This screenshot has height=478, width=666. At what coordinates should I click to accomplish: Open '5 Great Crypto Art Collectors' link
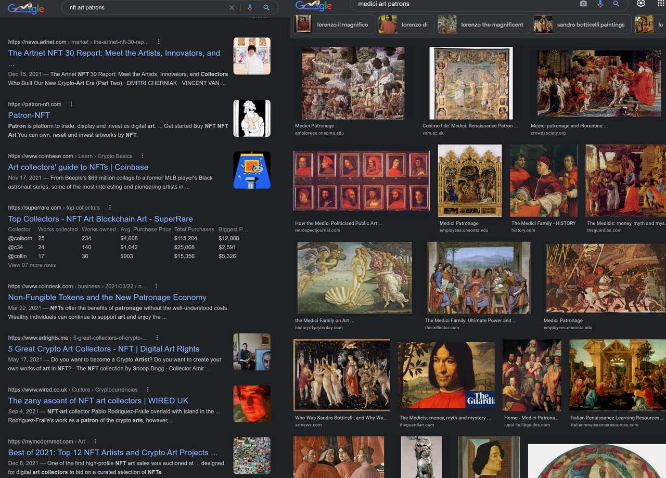(x=104, y=349)
